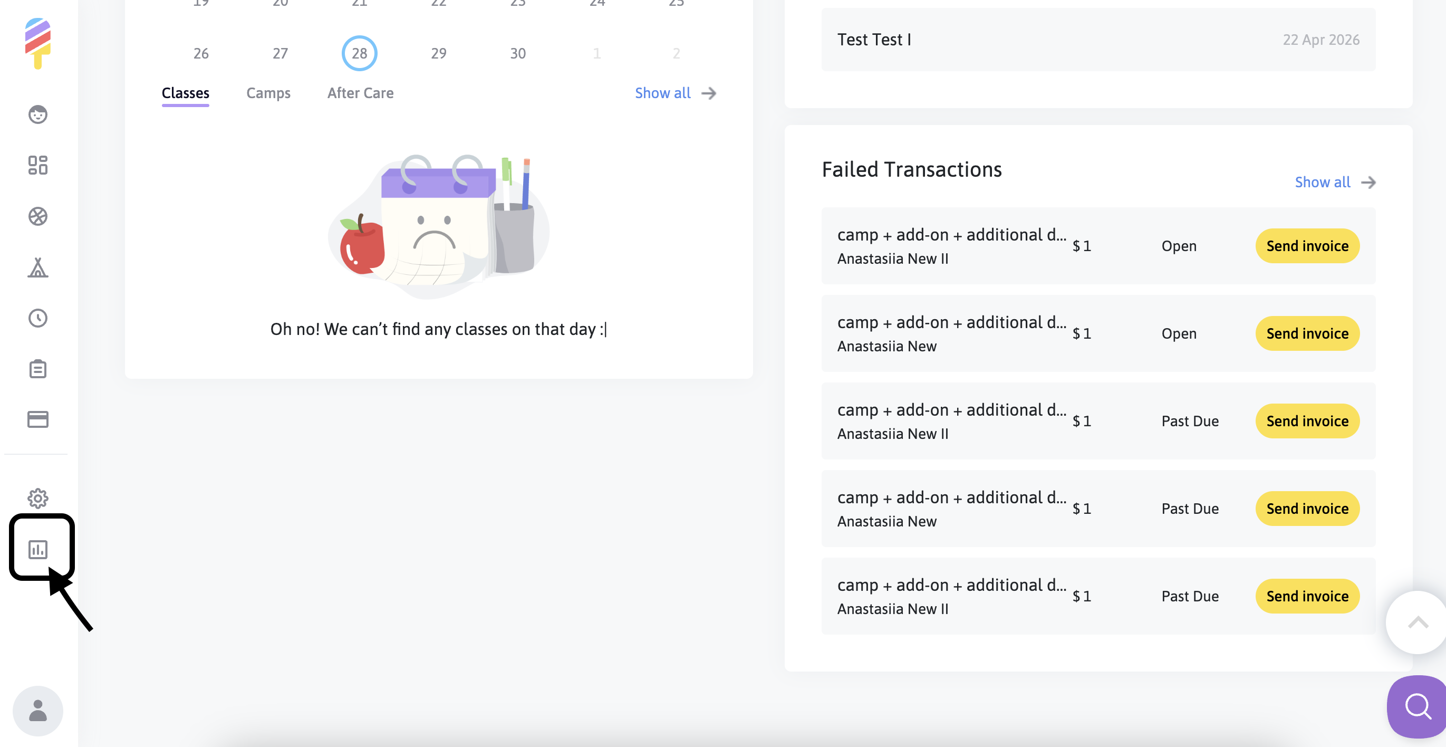Open the dashboard grid sidebar icon
The height and width of the screenshot is (747, 1446).
pos(37,165)
